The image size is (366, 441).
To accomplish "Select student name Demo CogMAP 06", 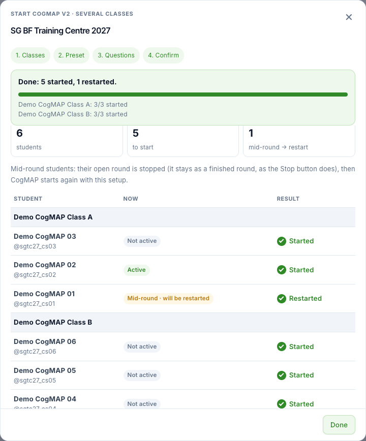I will 45,341.
